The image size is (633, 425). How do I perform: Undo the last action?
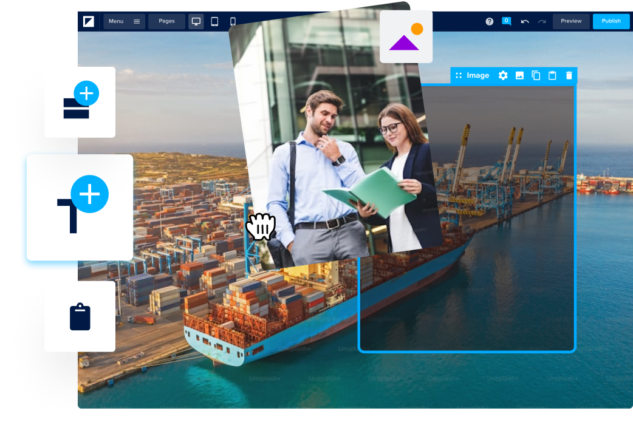[x=525, y=21]
